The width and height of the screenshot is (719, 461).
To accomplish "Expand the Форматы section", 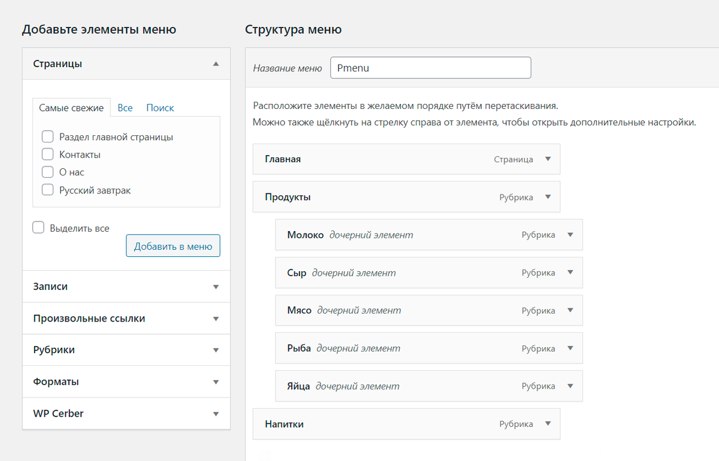I will (216, 382).
